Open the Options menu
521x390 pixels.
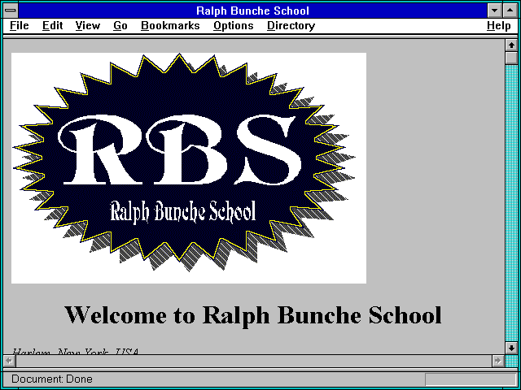tap(234, 26)
